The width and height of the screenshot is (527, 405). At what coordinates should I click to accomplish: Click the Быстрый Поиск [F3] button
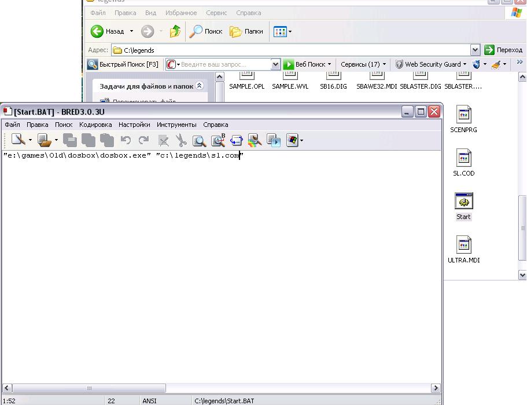pyautogui.click(x=123, y=64)
